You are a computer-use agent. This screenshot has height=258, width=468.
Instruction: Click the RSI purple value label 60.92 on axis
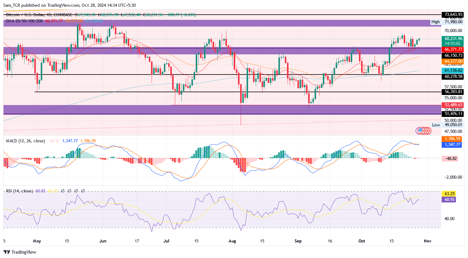pyautogui.click(x=449, y=199)
